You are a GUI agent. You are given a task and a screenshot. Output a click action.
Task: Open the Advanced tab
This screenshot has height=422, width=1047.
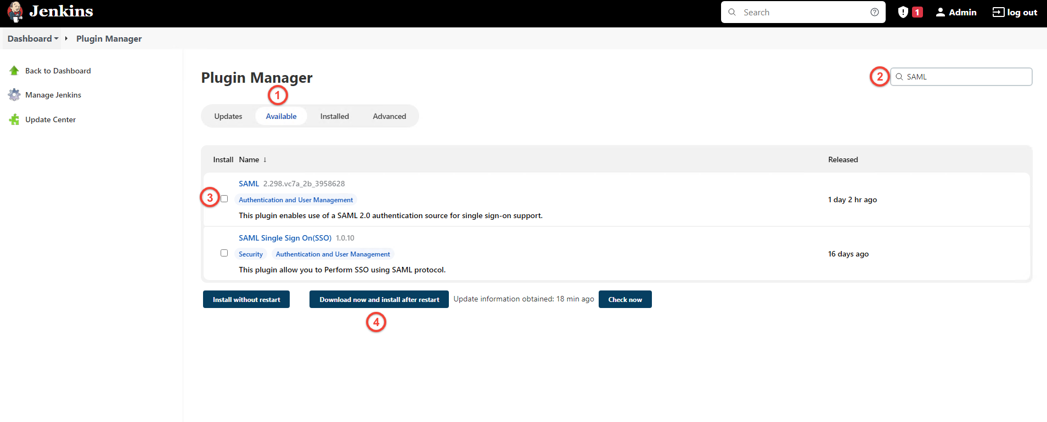pos(389,116)
